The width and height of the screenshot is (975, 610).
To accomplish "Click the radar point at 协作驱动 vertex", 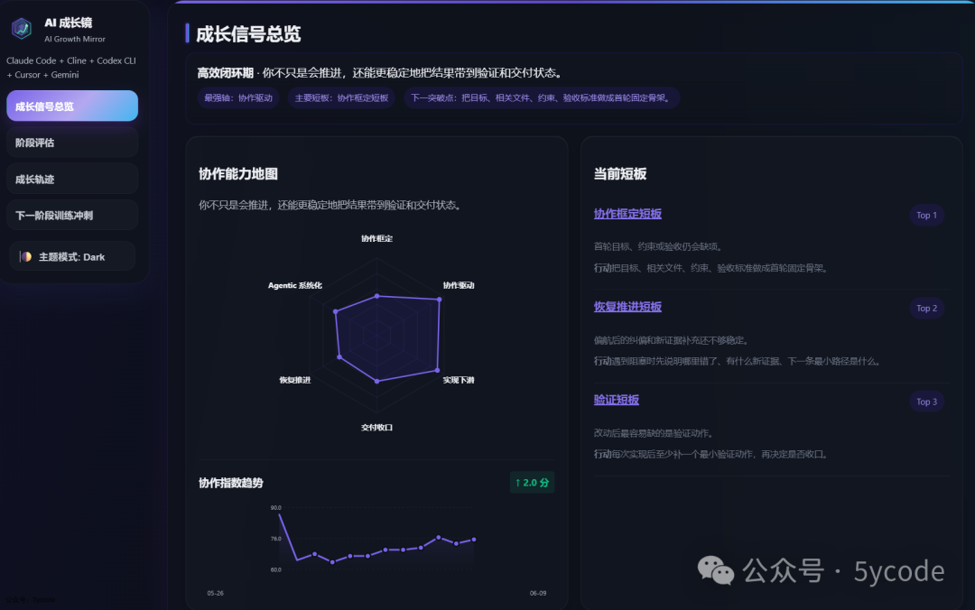I will click(x=439, y=300).
